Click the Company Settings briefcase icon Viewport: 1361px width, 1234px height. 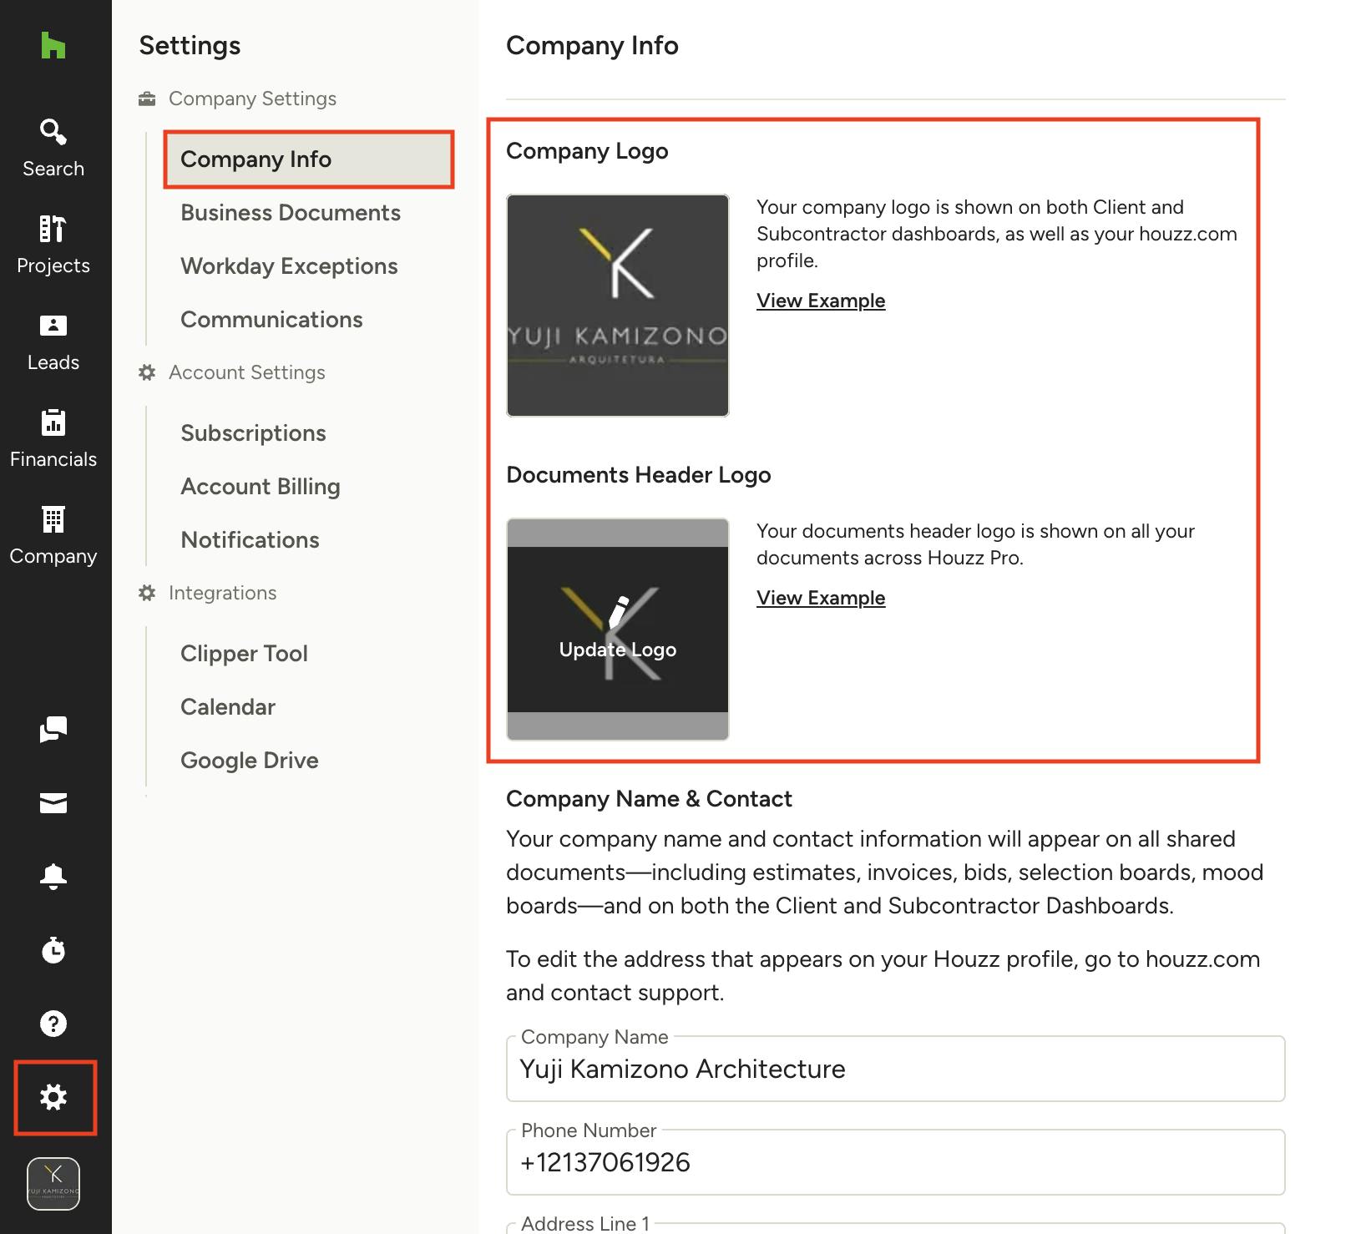pos(147,99)
